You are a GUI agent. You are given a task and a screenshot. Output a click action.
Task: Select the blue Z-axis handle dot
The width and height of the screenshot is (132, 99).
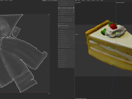[116, 50]
